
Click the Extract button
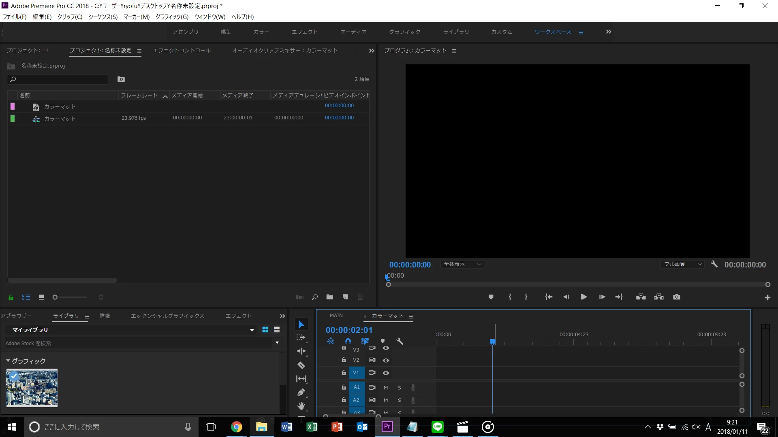(659, 297)
